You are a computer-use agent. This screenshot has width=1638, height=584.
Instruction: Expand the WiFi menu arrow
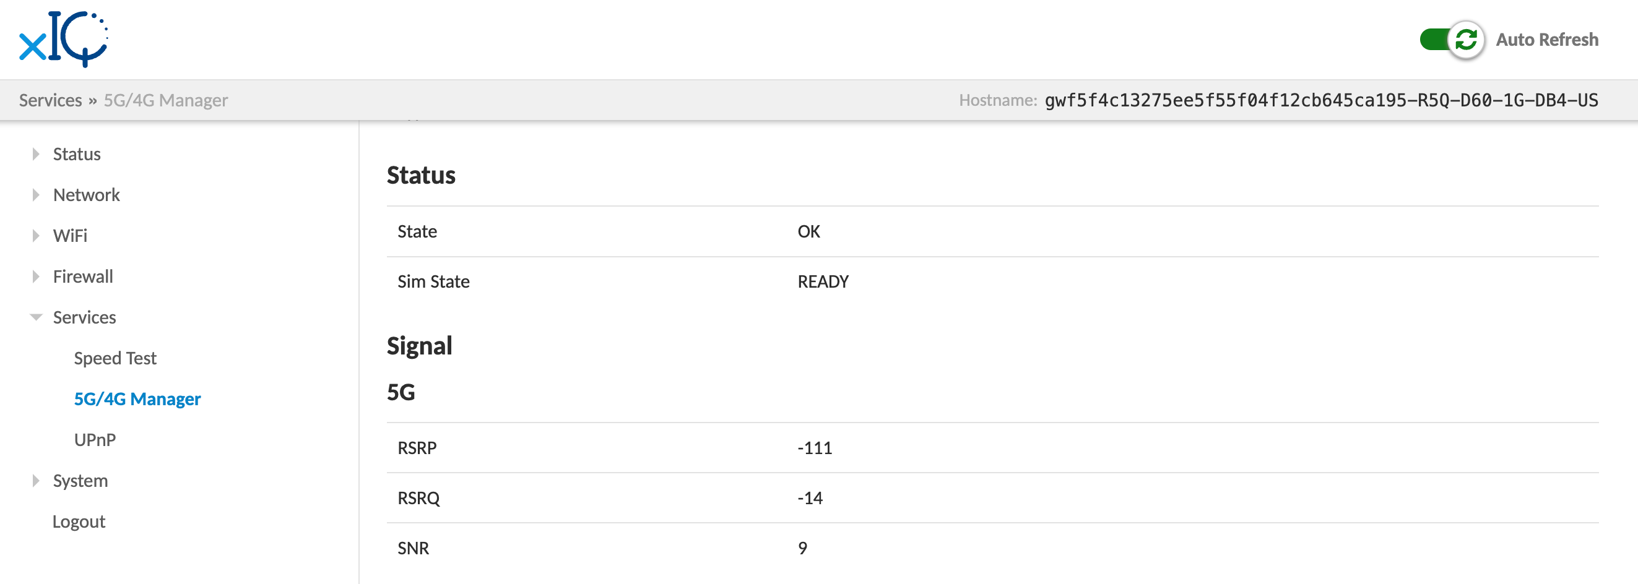[36, 236]
